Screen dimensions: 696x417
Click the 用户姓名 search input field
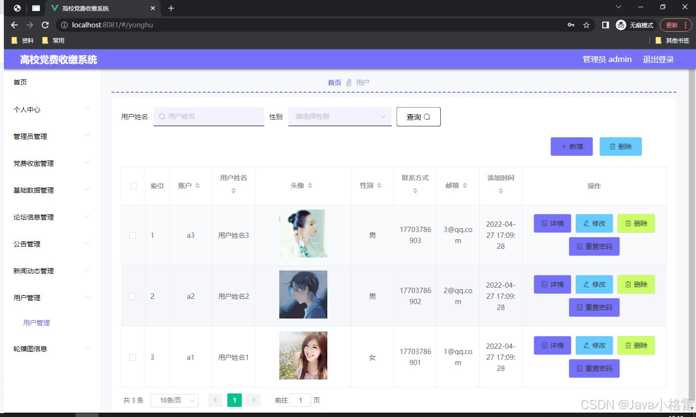pyautogui.click(x=209, y=116)
